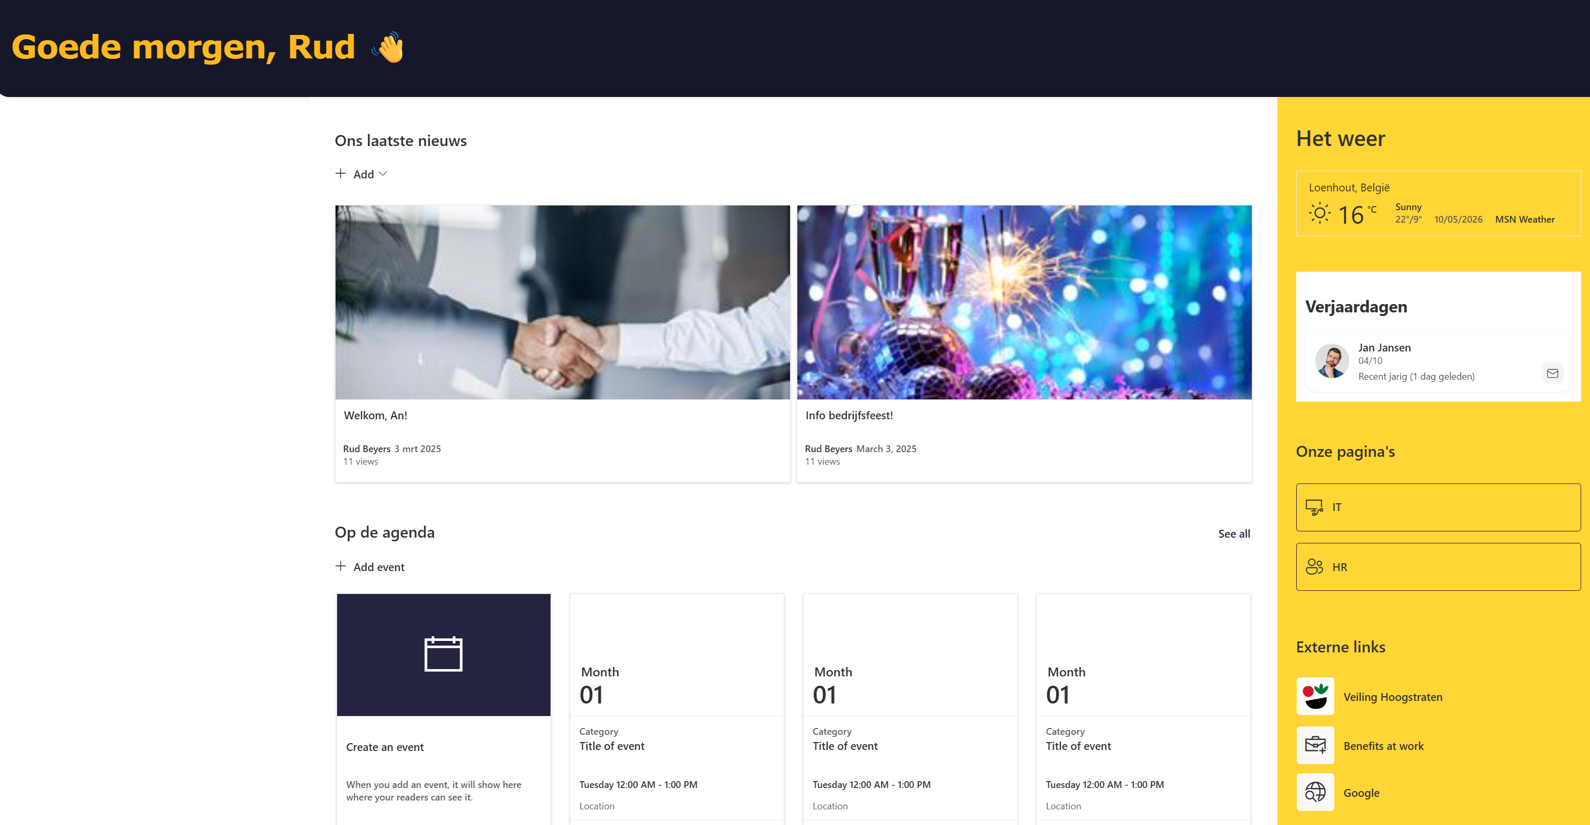Click the calendar icon on Create an event card
Image resolution: width=1590 pixels, height=825 pixels.
tap(443, 653)
